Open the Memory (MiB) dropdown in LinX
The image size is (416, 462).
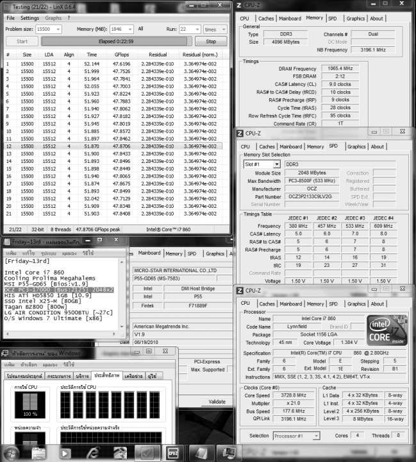(130, 29)
